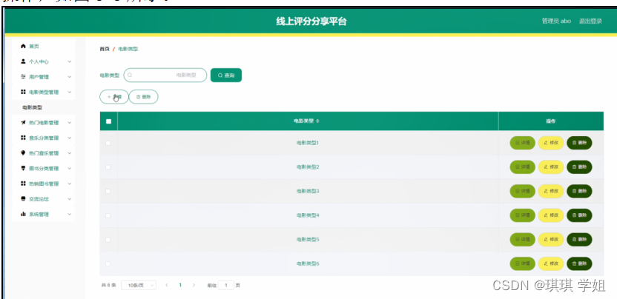Click 退出登录 link in header
Image resolution: width=617 pixels, height=299 pixels.
tap(590, 21)
